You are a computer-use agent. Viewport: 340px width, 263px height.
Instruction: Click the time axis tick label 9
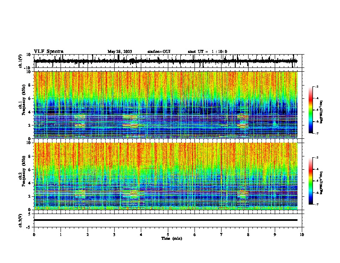(x=275, y=235)
